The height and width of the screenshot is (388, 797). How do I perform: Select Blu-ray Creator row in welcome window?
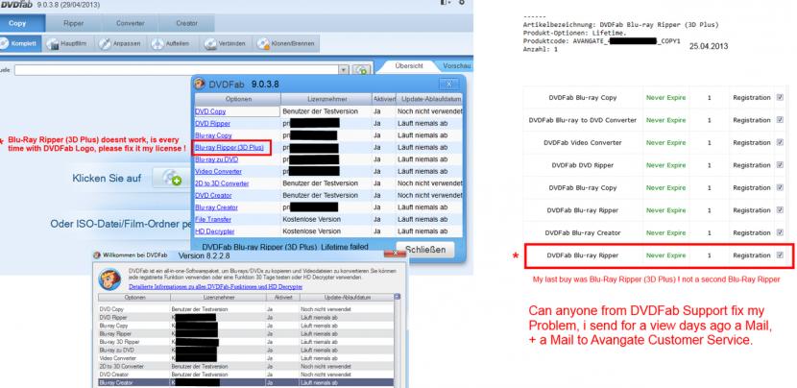246,382
